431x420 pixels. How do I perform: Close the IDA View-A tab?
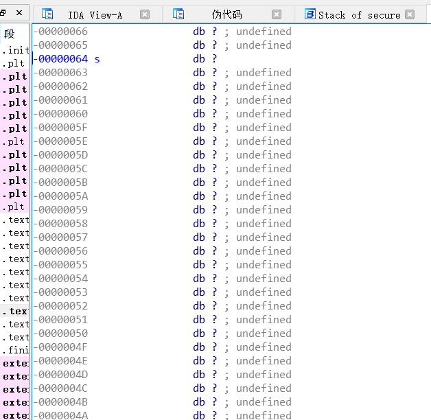[x=144, y=14]
